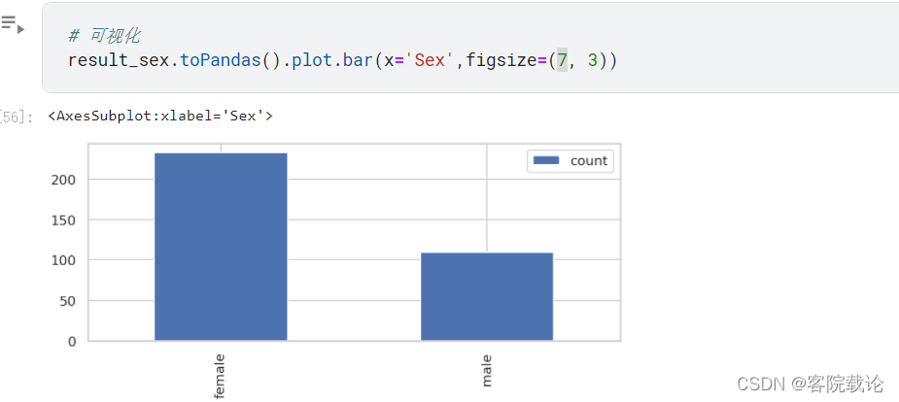The width and height of the screenshot is (899, 402).
Task: Click the 'Sex' string in the code
Action: pos(430,60)
